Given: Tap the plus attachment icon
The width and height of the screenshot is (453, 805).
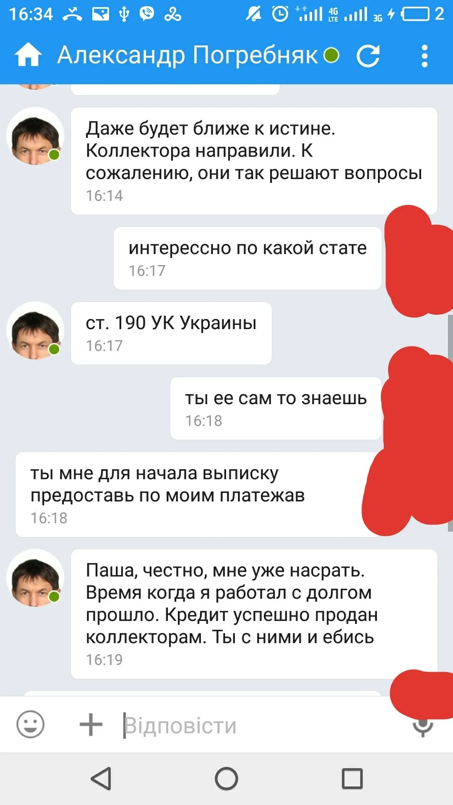Looking at the screenshot, I should (x=91, y=724).
